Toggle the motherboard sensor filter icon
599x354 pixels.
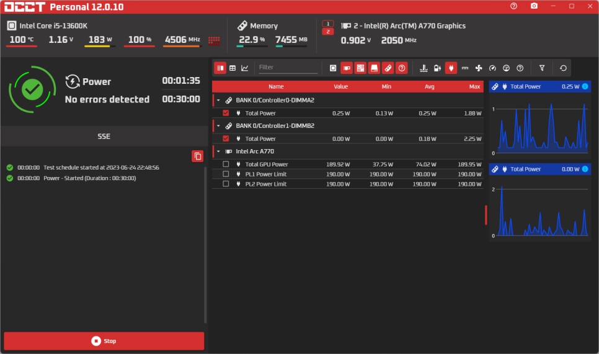point(360,68)
